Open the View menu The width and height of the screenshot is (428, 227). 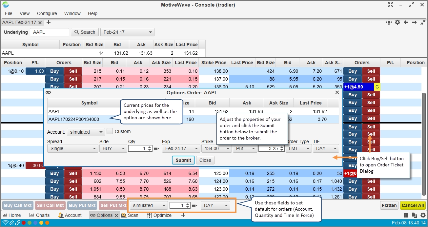[x=25, y=13]
